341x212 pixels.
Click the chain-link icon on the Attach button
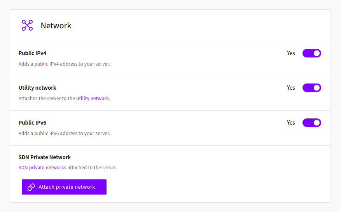click(x=31, y=187)
